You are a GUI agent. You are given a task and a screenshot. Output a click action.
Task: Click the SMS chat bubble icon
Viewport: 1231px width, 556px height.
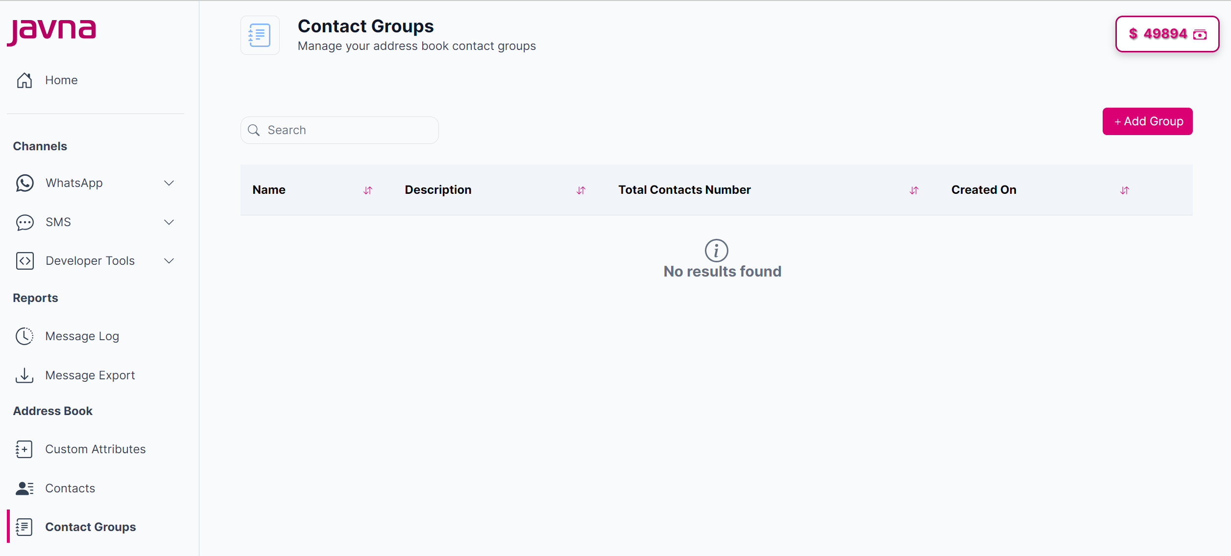[x=24, y=222]
